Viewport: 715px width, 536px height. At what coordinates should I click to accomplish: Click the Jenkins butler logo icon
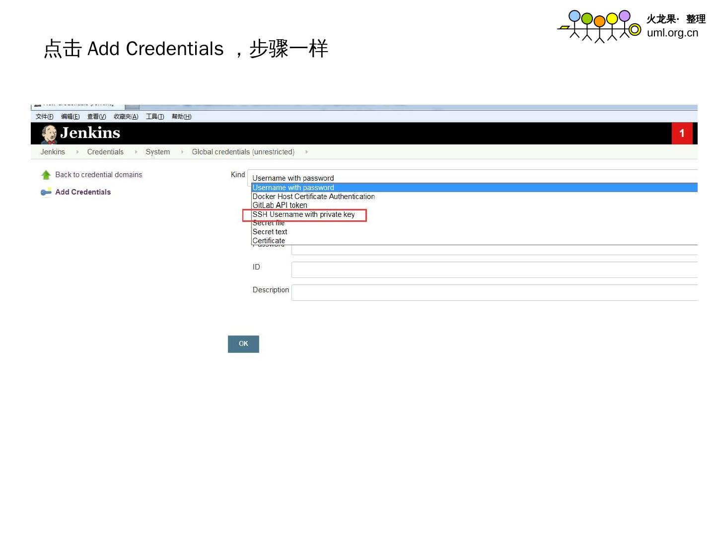click(49, 134)
